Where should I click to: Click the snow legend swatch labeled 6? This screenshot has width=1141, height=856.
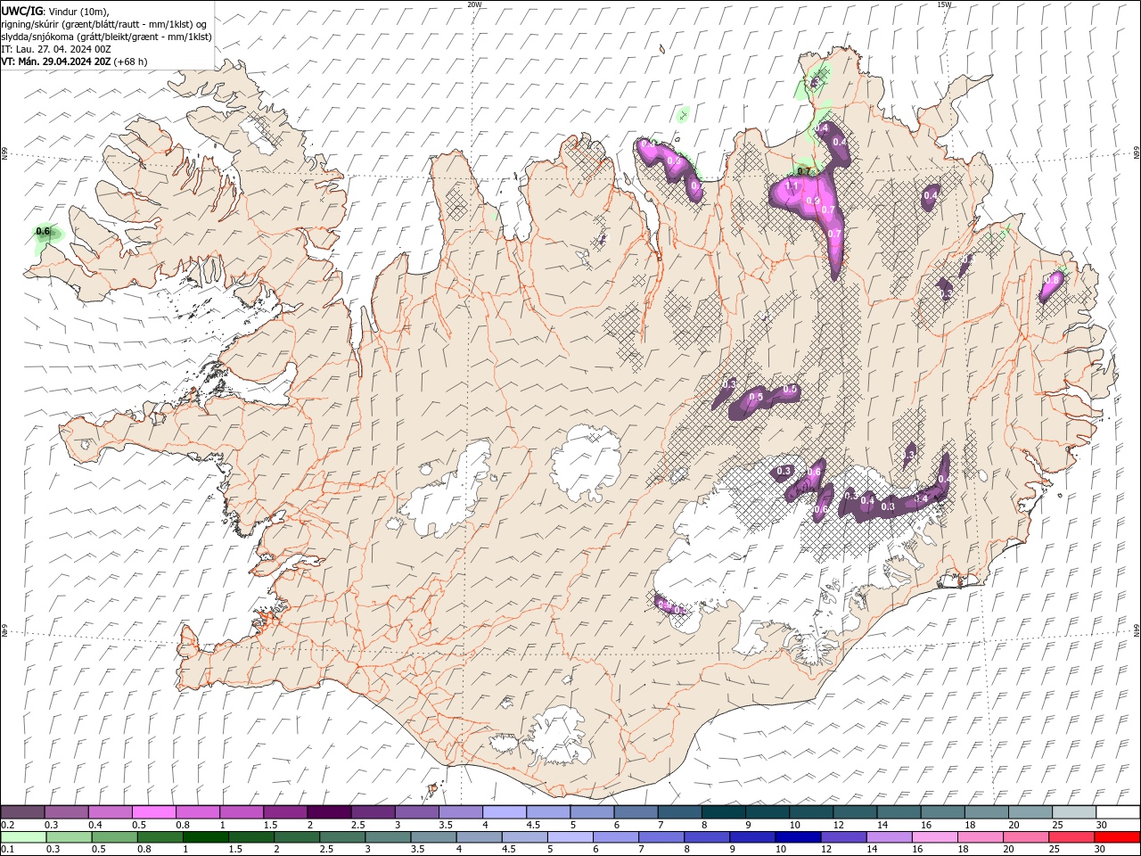pos(636,812)
